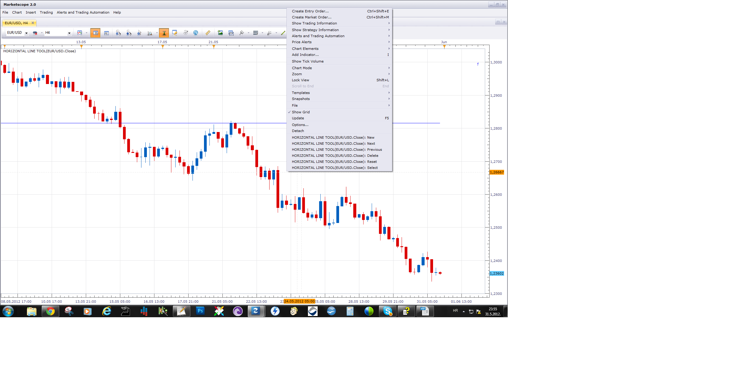Select the Andrews pitchfork line tool
Screen dimensions: 741x384
click(242, 33)
